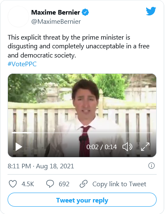Open the #VotePPC hashtag
Screen dimensions: 165x215
(x=22, y=64)
